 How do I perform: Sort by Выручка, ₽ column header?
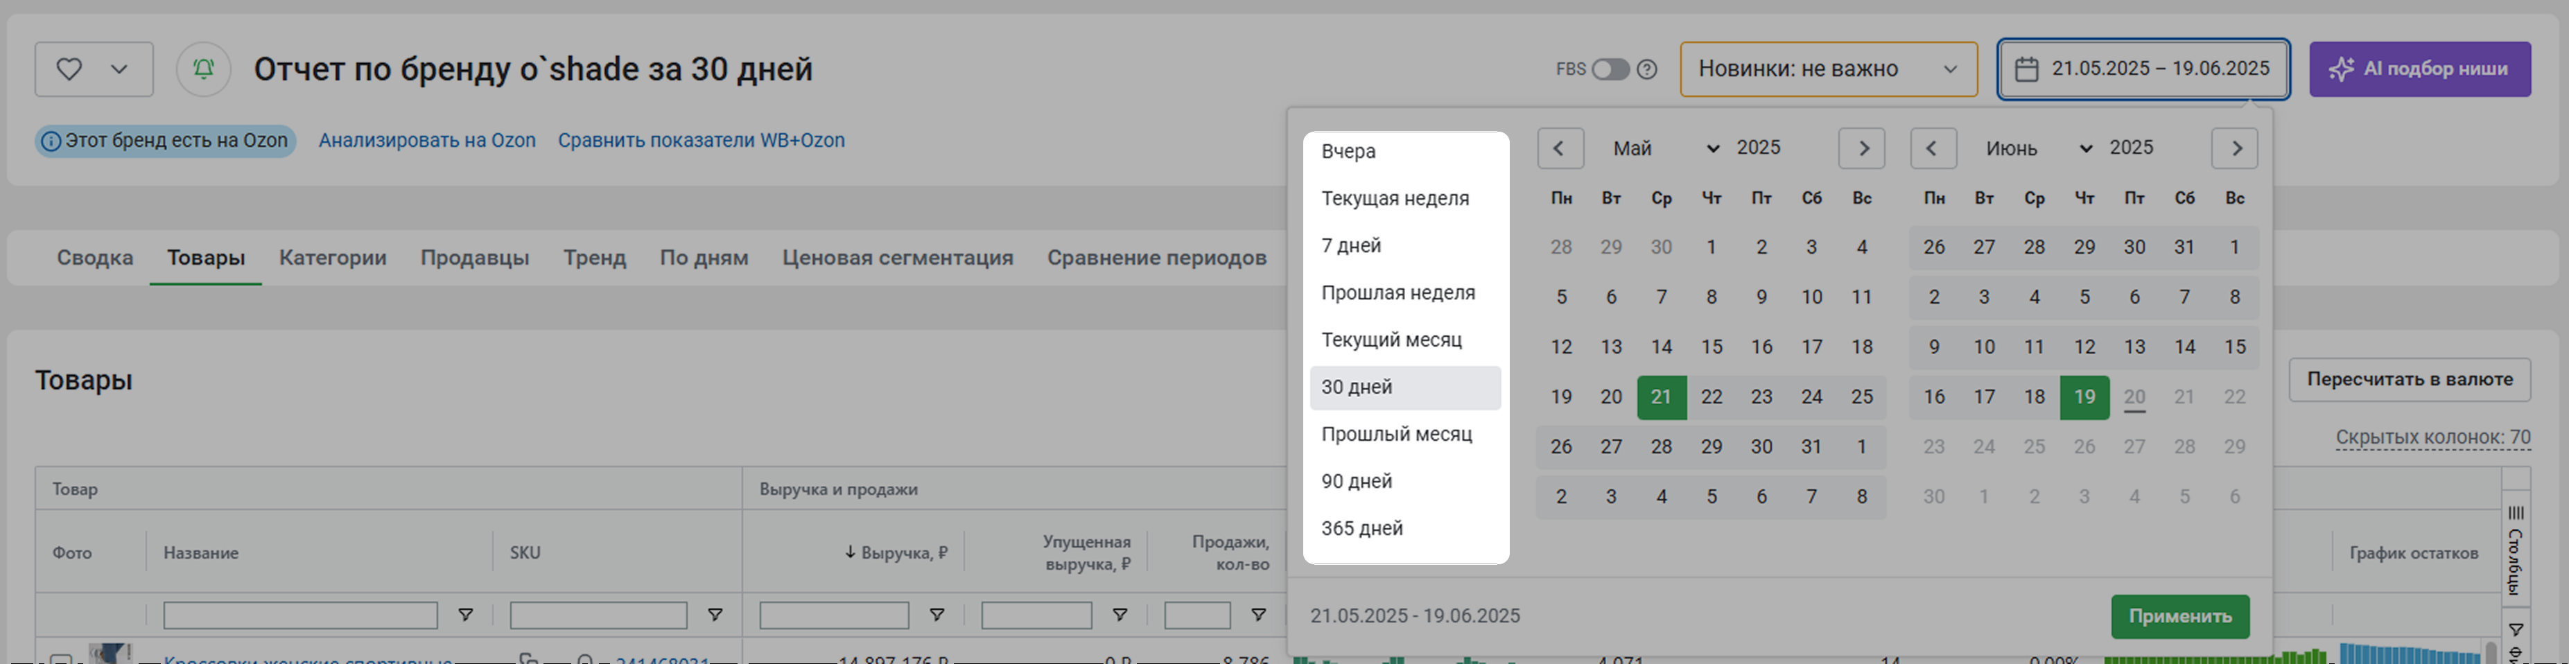tap(896, 552)
